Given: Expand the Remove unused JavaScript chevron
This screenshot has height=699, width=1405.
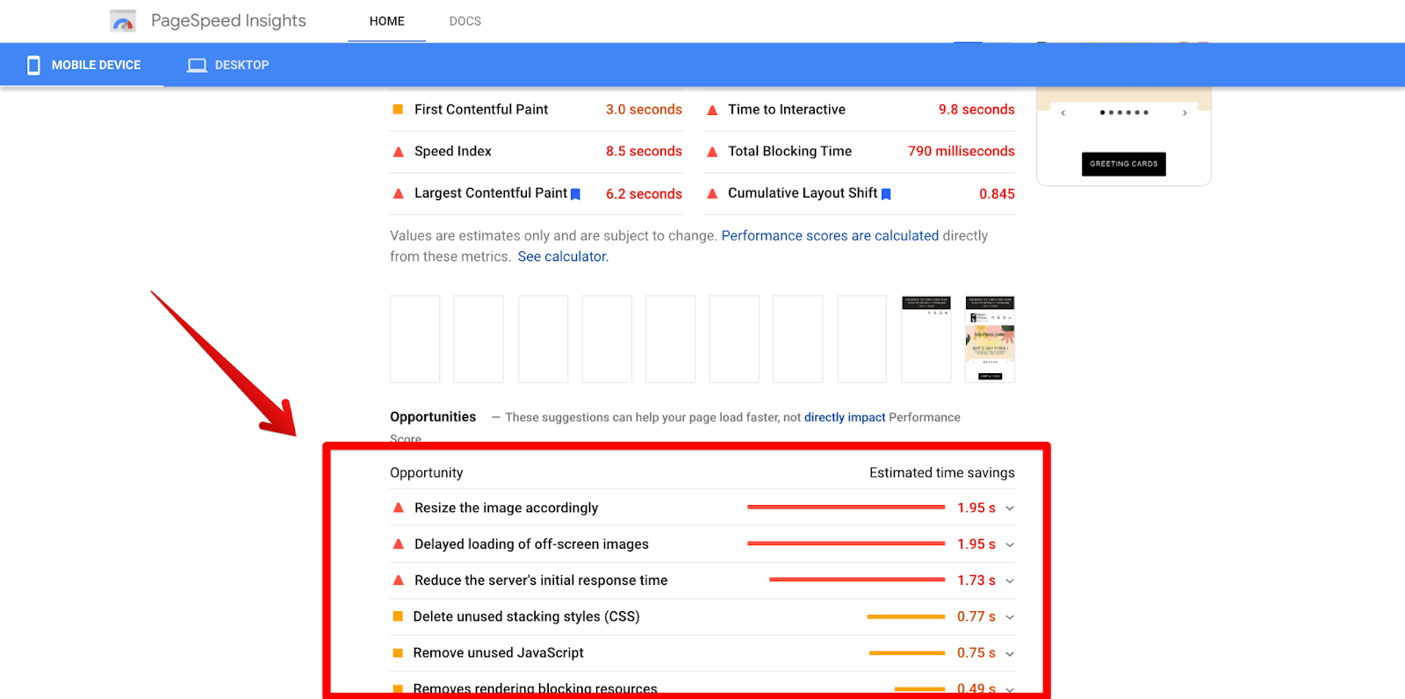Looking at the screenshot, I should tap(1010, 653).
